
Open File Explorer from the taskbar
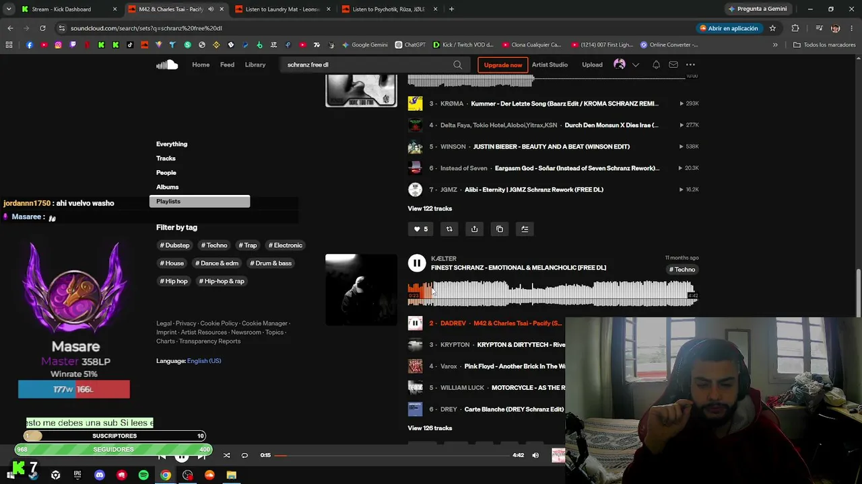pyautogui.click(x=232, y=475)
